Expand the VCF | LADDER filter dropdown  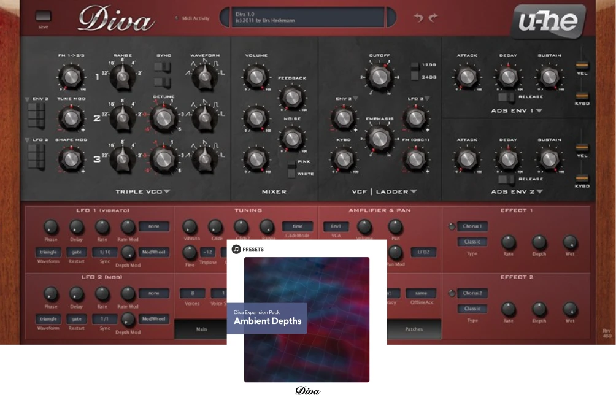tap(414, 192)
